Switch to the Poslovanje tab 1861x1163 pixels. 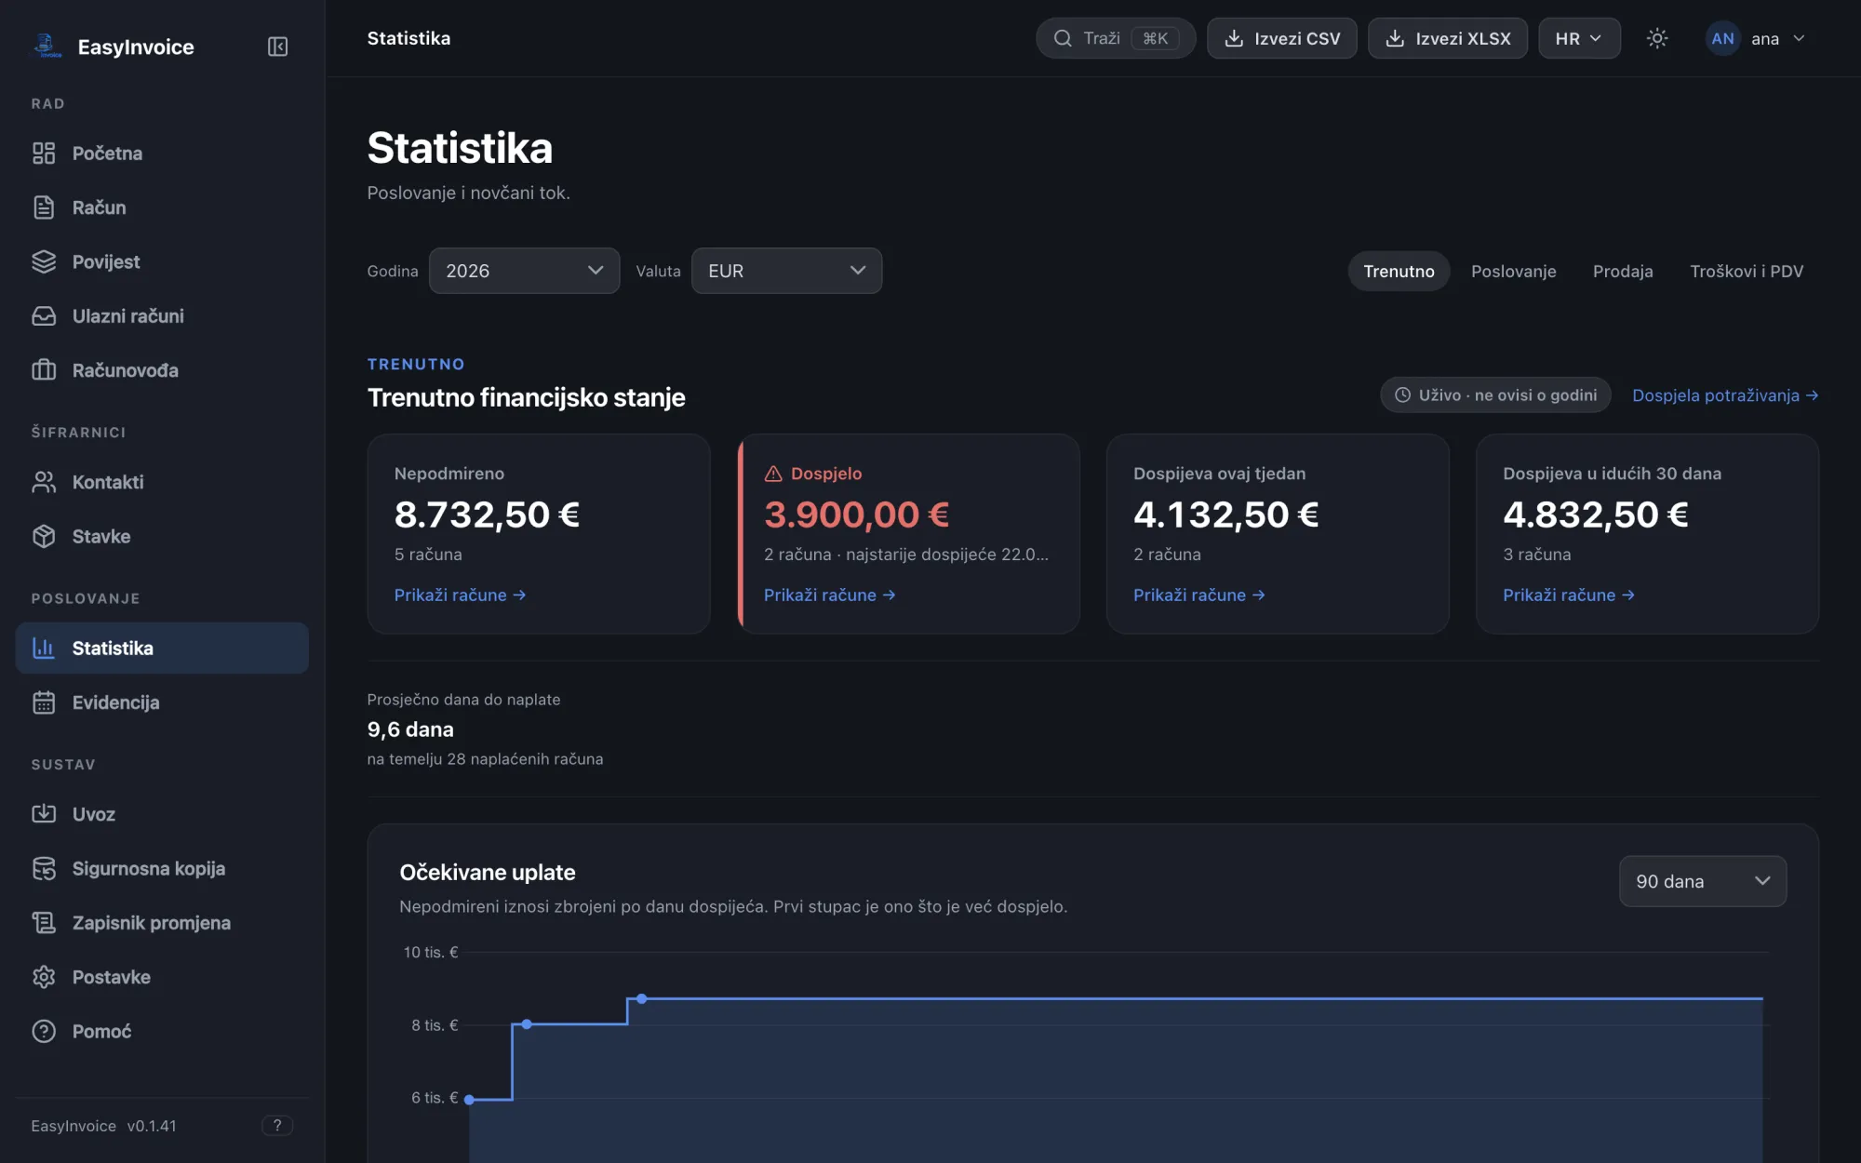click(x=1513, y=271)
